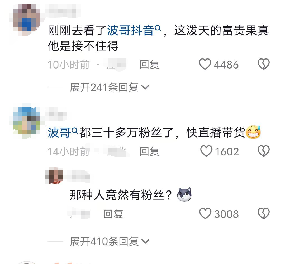Dislike the comment about 波哥抖音
The image size is (285, 264).
(x=263, y=64)
